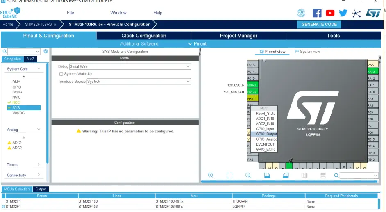Select NVIC in System Core
This screenshot has height=212, width=386.
[x=16, y=97]
